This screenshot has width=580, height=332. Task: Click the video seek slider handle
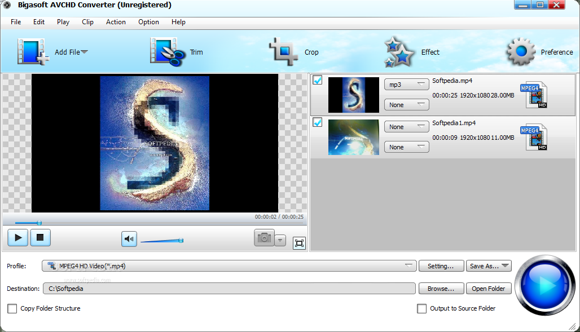[x=39, y=223]
